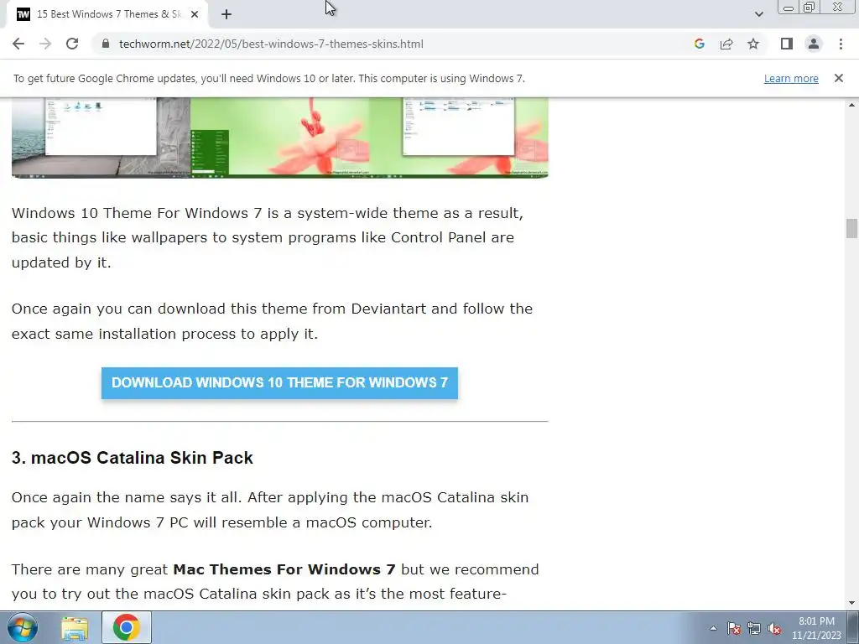Open the Windows Start menu orb
This screenshot has height=644, width=859.
(23, 627)
